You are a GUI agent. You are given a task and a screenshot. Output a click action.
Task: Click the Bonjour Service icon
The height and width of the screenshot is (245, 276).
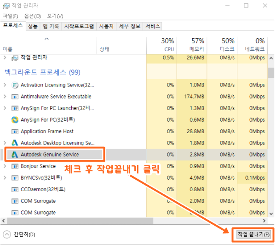(x=15, y=166)
